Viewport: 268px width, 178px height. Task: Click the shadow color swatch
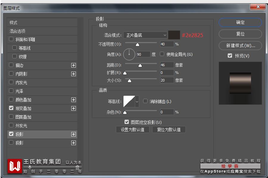point(174,35)
